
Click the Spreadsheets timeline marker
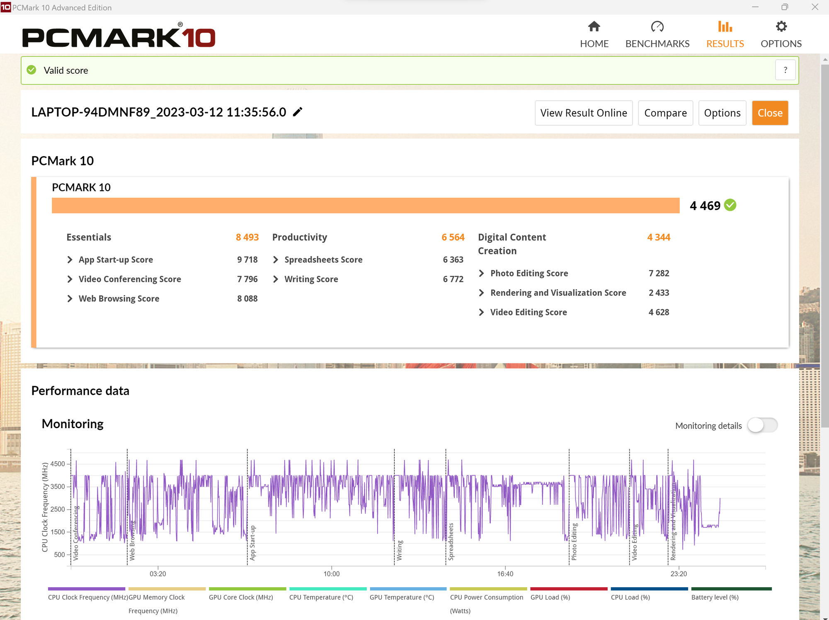coord(451,542)
